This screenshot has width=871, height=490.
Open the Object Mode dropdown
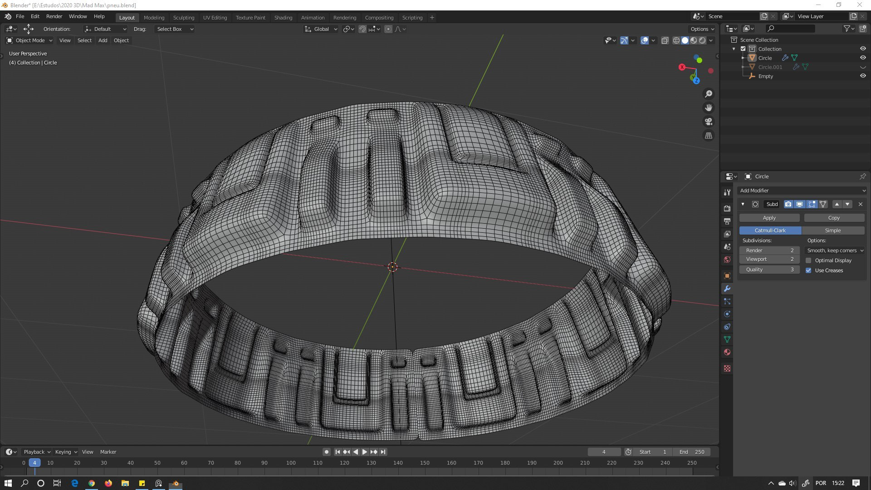point(30,40)
